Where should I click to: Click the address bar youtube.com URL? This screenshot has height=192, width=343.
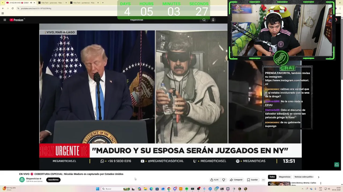tap(36, 8)
